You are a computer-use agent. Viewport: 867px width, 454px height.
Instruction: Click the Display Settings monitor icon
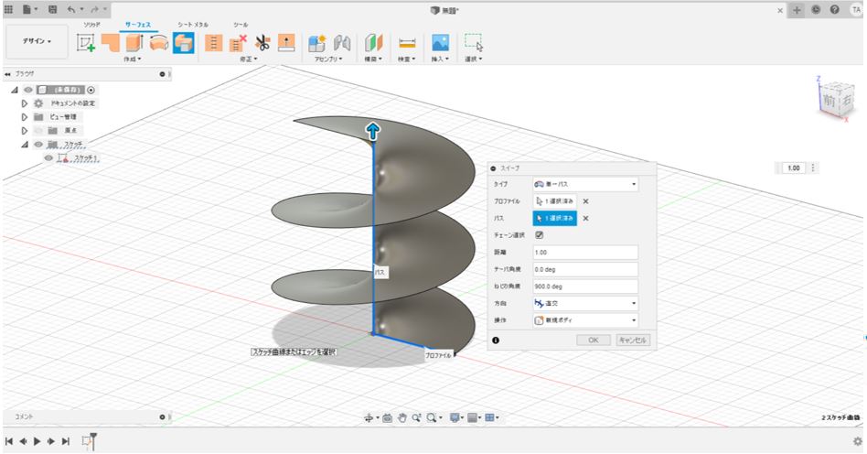pyautogui.click(x=455, y=418)
